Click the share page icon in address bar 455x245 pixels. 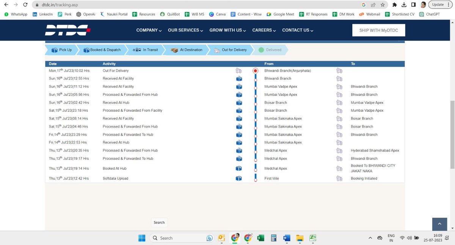[x=373, y=5]
